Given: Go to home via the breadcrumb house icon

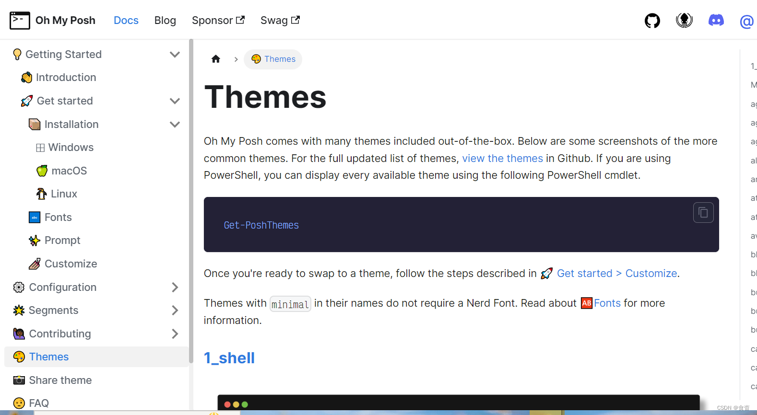Looking at the screenshot, I should click(216, 59).
